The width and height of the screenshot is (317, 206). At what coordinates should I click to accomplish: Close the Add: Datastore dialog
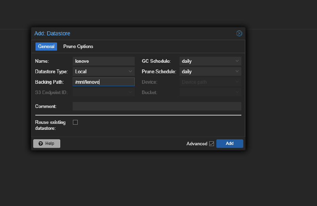coord(239,33)
